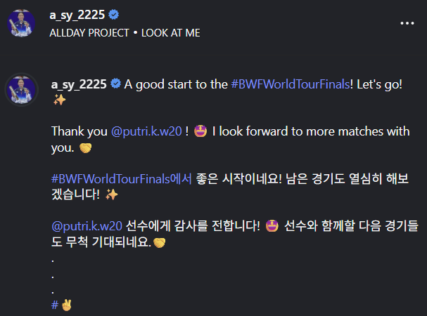Image resolution: width=427 pixels, height=316 pixels.
Task: Open @putri.k.w20 mention after Thank you
Action: tap(146, 131)
